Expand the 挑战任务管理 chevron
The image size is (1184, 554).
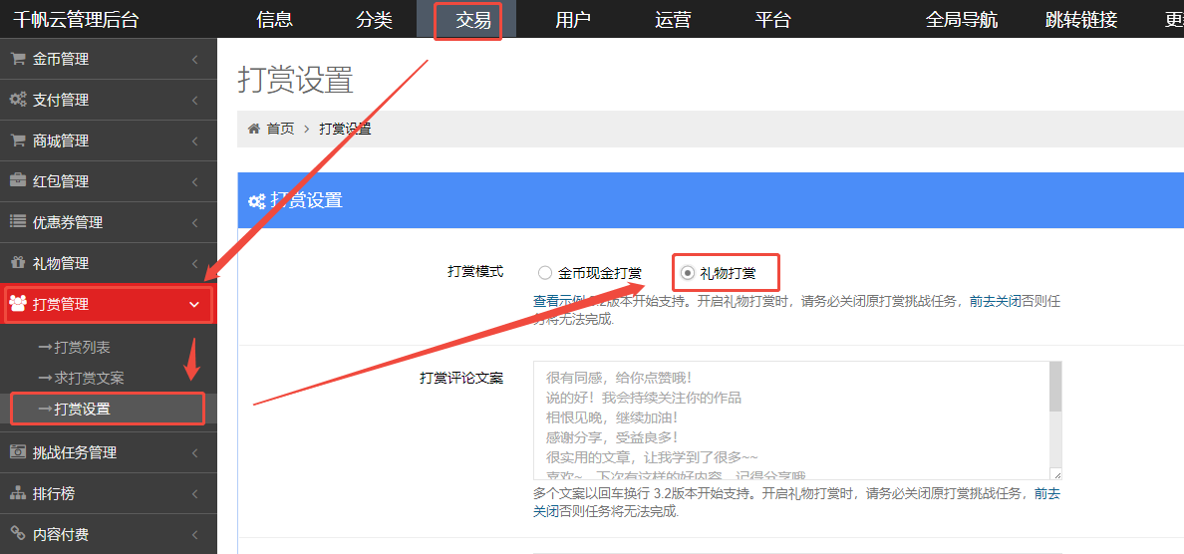pos(194,452)
